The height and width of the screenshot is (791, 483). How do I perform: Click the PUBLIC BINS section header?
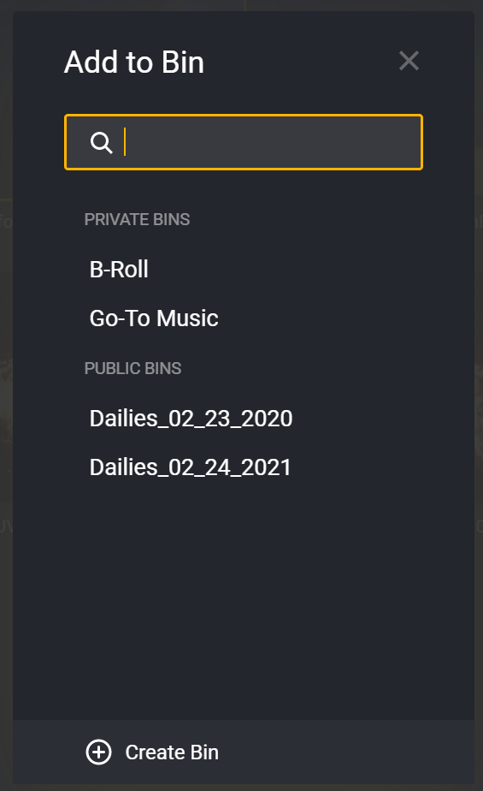[133, 368]
